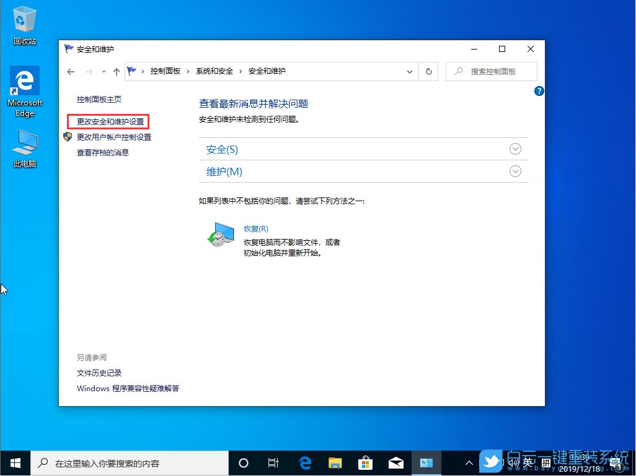Viewport: 636px width, 476px height.
Task: Open the Recycle Bin desktop icon
Action: [x=24, y=19]
